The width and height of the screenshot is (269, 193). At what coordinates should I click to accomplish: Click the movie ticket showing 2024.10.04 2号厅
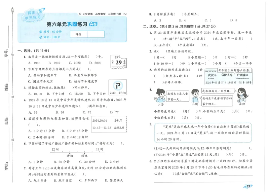click(x=109, y=124)
